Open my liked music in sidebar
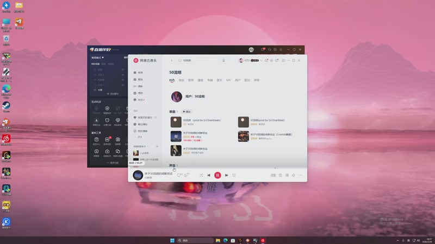Screen dimensions: 435x244 pyautogui.click(x=144, y=118)
